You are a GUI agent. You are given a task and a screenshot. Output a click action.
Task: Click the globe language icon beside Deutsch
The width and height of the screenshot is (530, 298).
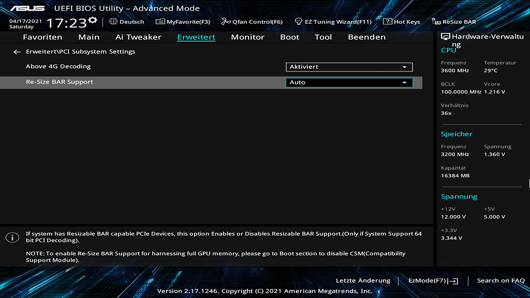click(113, 22)
